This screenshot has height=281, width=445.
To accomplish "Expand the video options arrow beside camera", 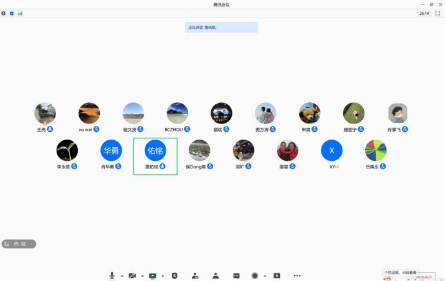I will click(142, 276).
